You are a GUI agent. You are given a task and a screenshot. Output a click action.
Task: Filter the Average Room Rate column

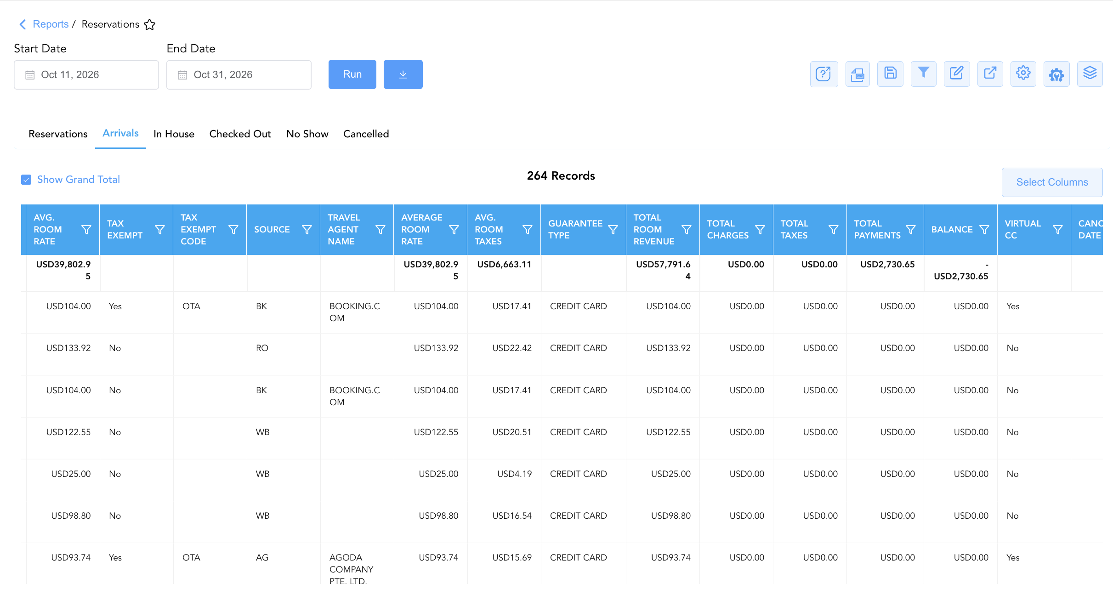click(x=454, y=229)
